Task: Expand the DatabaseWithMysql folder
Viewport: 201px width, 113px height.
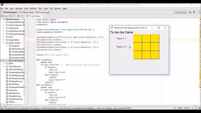Action: (4, 22)
